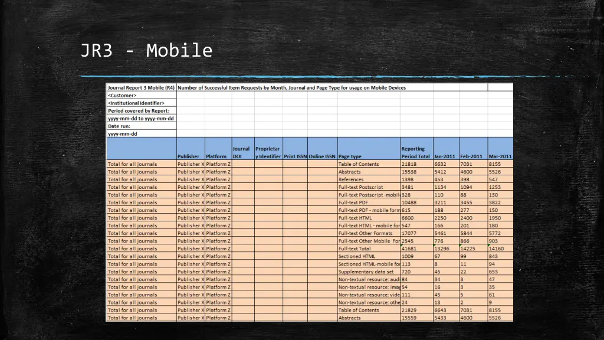The image size is (604, 340).
Task: Select the "Full-text Total" page type cell
Action: [369, 249]
